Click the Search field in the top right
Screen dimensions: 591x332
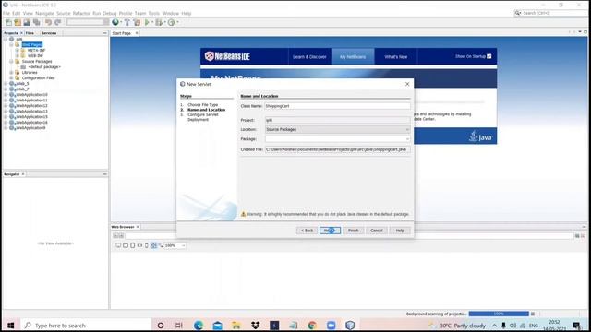[x=551, y=13]
